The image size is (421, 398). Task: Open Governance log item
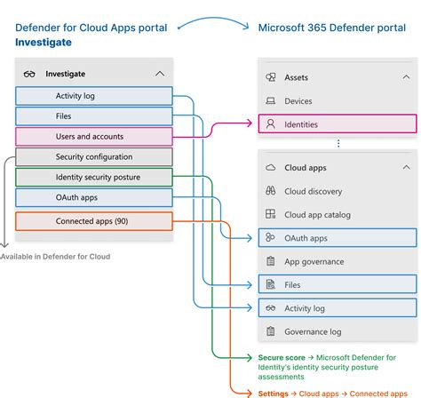pos(313,332)
